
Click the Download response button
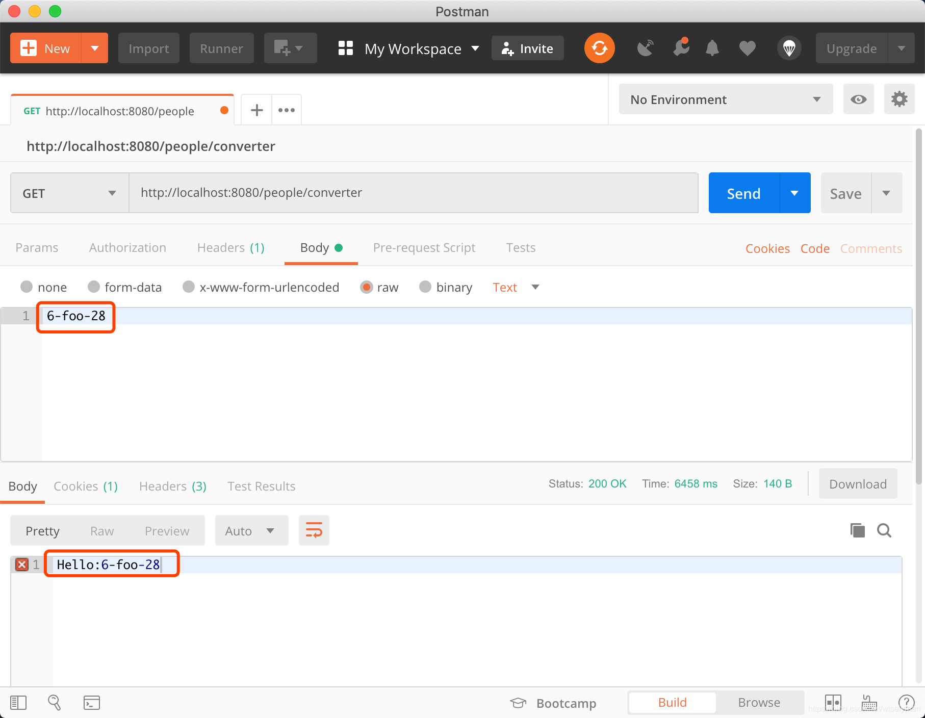coord(858,483)
